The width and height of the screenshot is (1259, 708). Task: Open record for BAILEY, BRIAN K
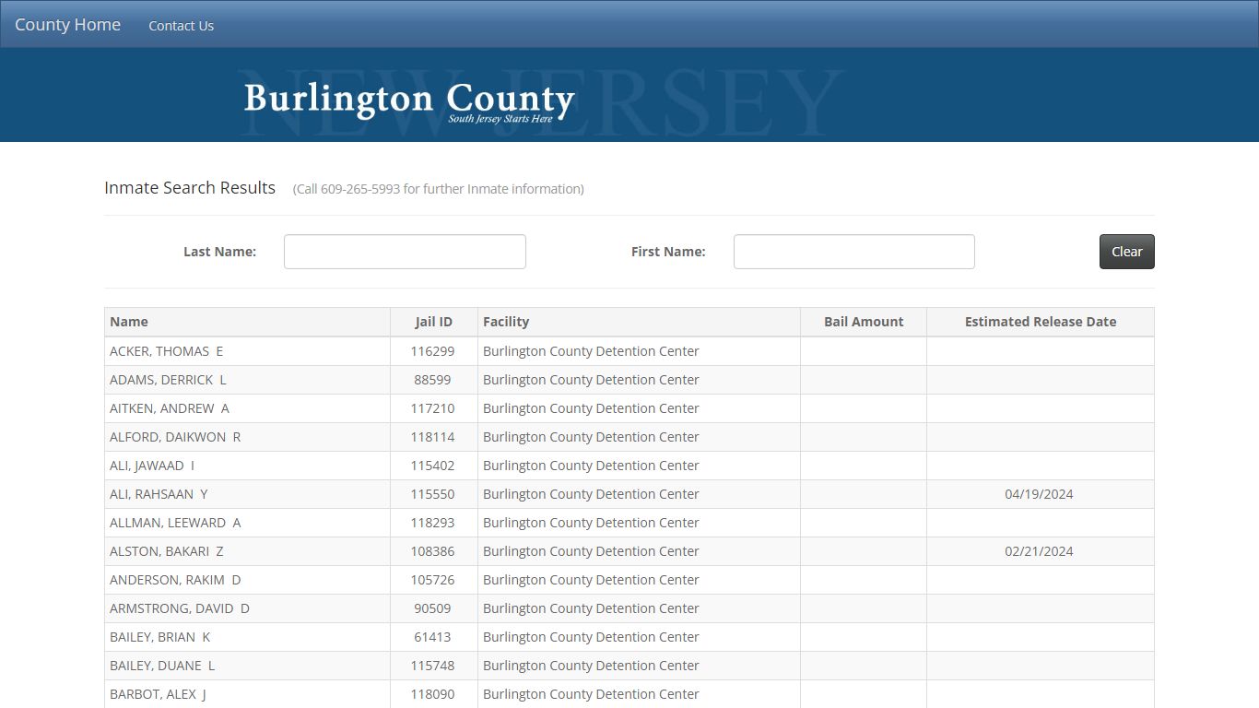pyautogui.click(x=159, y=637)
